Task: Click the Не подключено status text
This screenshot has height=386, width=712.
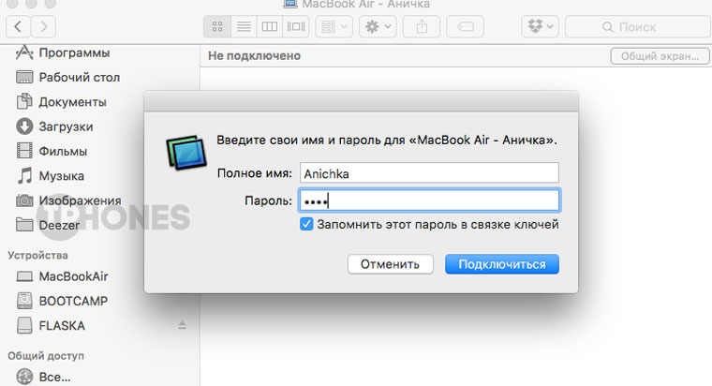Action: tap(254, 56)
